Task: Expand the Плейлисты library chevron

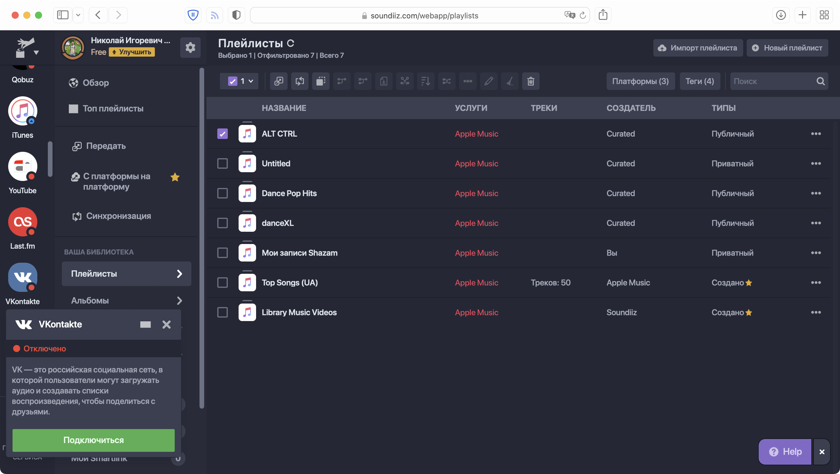Action: click(x=179, y=274)
